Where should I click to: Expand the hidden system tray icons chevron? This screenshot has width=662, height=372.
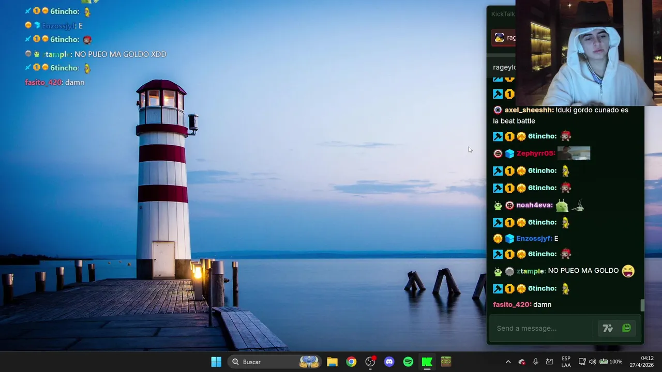pyautogui.click(x=508, y=362)
